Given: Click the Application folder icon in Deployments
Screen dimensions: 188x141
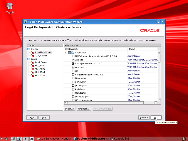Looking at the screenshot, I should pyautogui.click(x=73, y=53).
